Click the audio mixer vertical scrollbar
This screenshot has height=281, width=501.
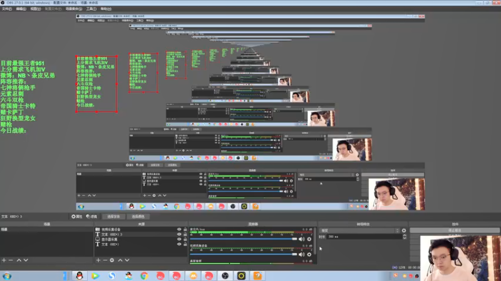(316, 242)
